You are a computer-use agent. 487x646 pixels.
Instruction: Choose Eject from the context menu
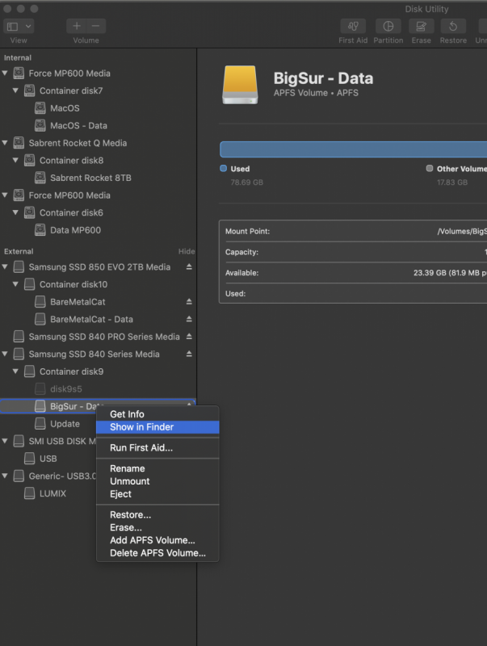pyautogui.click(x=157, y=494)
